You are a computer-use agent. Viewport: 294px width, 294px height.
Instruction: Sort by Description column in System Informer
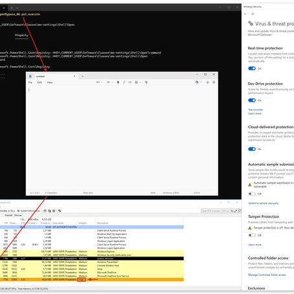[x=102, y=223]
